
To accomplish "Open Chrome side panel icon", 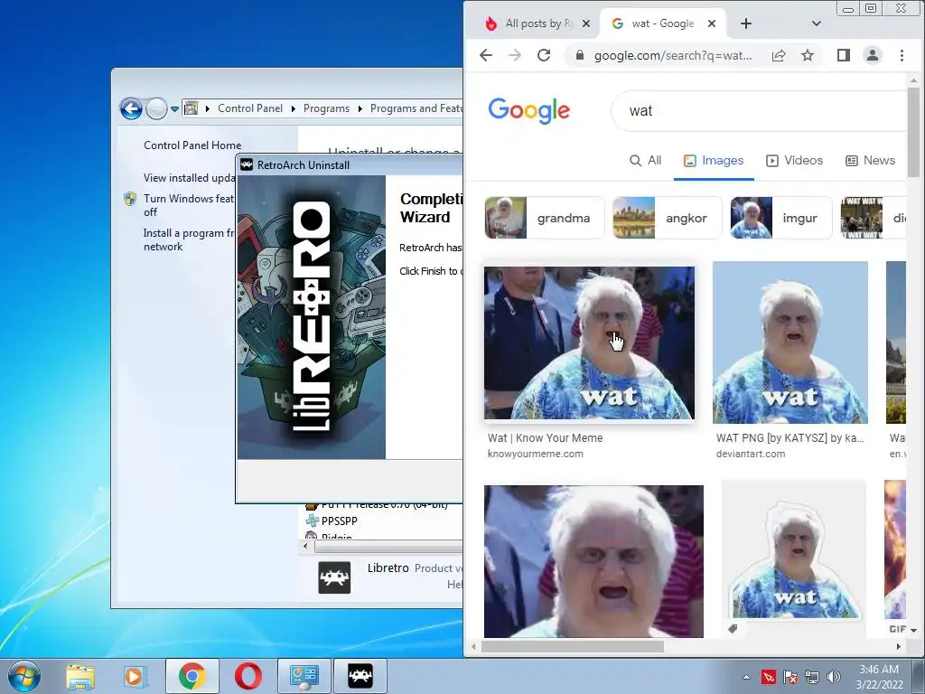I will [x=844, y=55].
